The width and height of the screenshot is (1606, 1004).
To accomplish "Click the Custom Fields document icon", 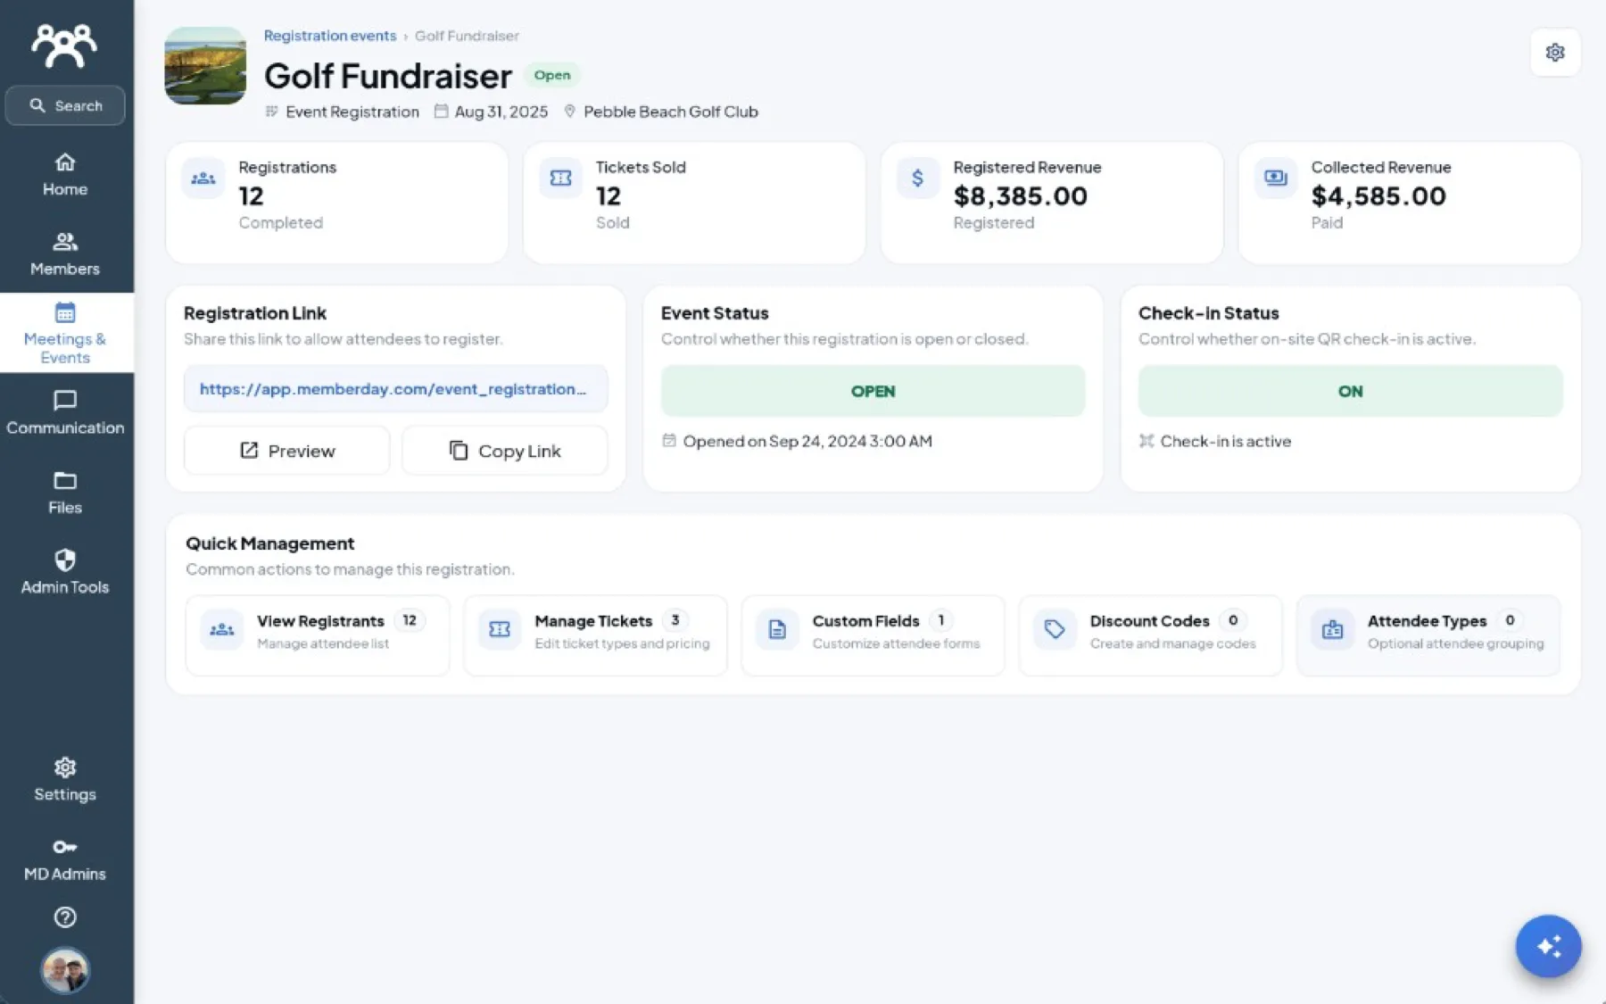I will click(x=777, y=630).
